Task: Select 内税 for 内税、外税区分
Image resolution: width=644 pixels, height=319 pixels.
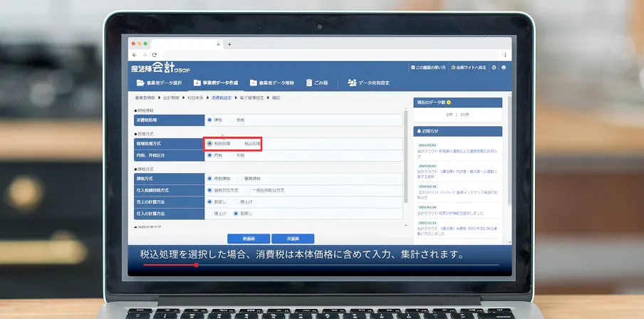Action: click(210, 156)
